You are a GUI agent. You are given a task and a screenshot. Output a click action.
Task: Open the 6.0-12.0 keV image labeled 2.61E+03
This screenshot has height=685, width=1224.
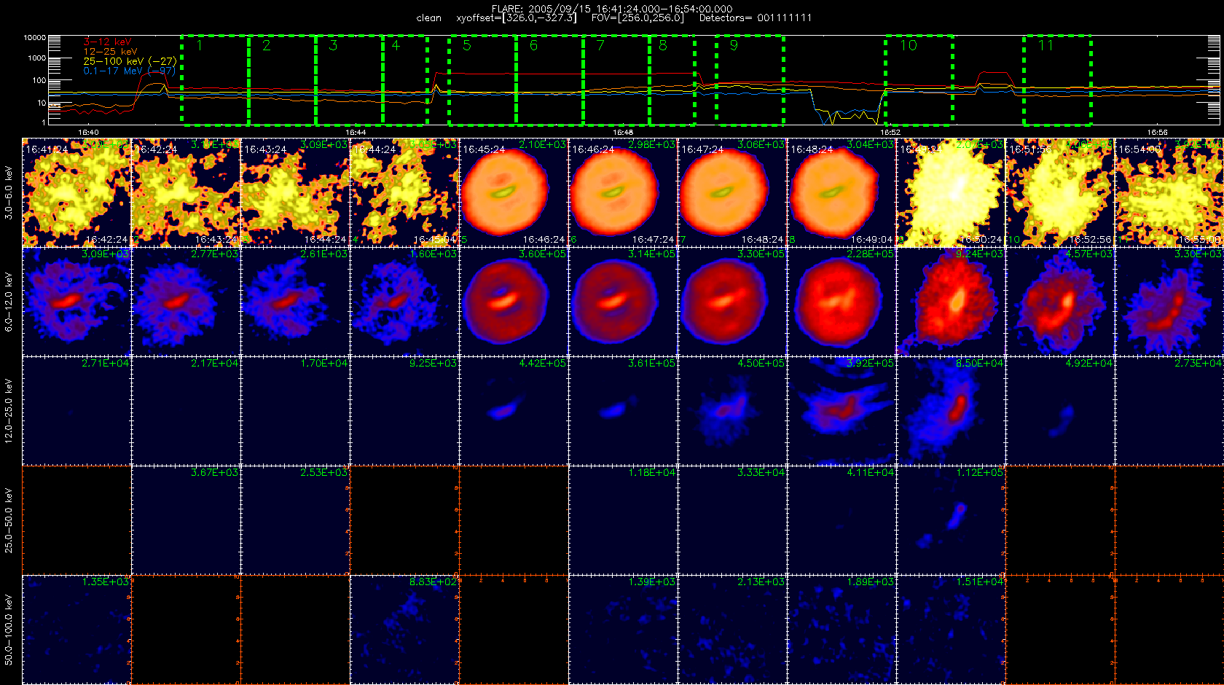click(x=295, y=302)
